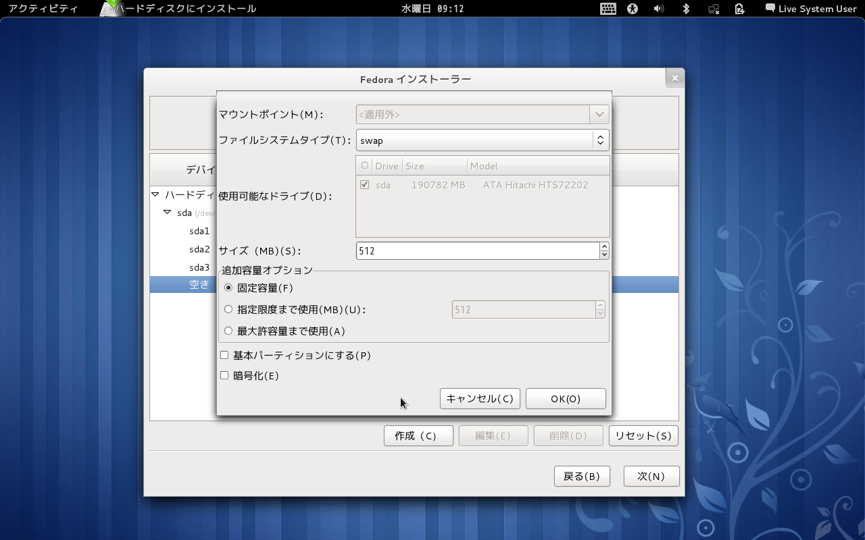This screenshot has height=540, width=865.
Task: Open the keyboard input icon in top bar
Action: click(x=608, y=9)
